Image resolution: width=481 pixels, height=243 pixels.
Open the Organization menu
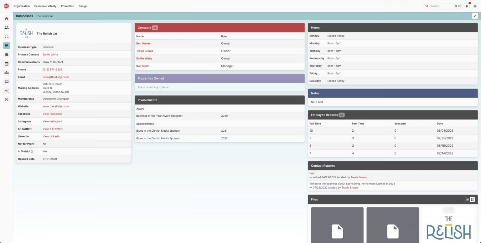pos(21,6)
